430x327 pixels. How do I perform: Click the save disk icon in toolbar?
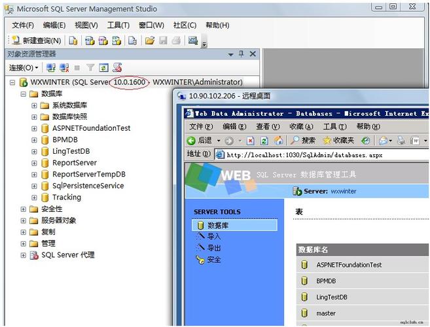click(x=163, y=41)
